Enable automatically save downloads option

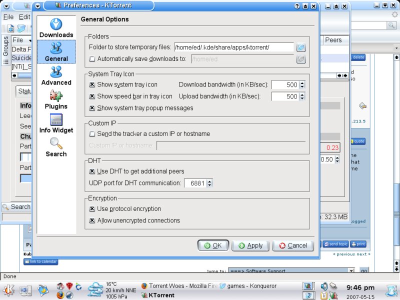click(92, 59)
